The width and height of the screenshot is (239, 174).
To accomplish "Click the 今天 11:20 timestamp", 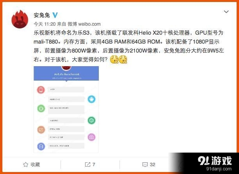I will (x=45, y=24).
